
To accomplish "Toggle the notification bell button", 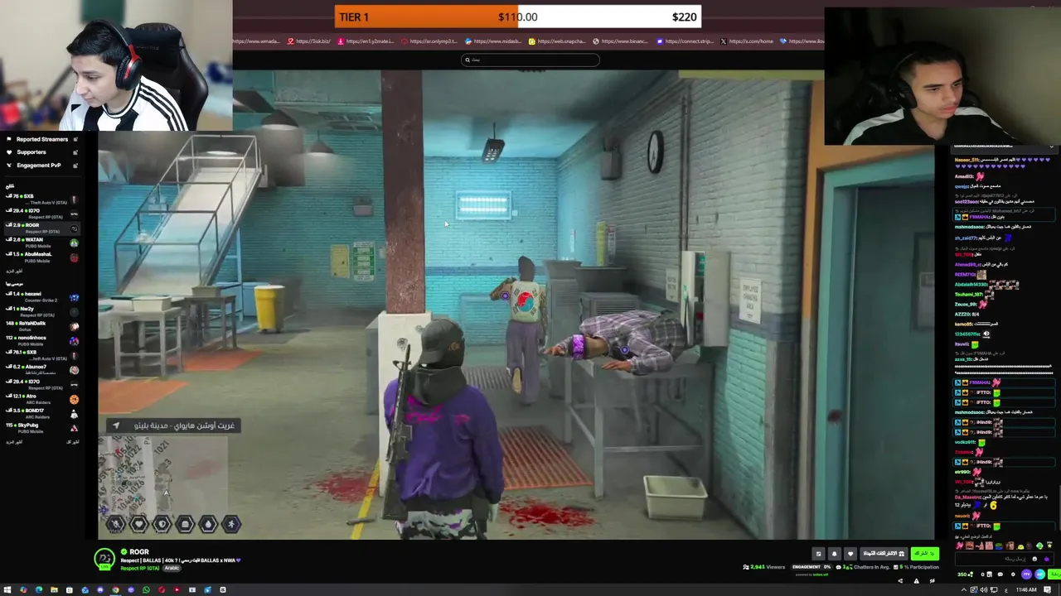I will pyautogui.click(x=835, y=554).
